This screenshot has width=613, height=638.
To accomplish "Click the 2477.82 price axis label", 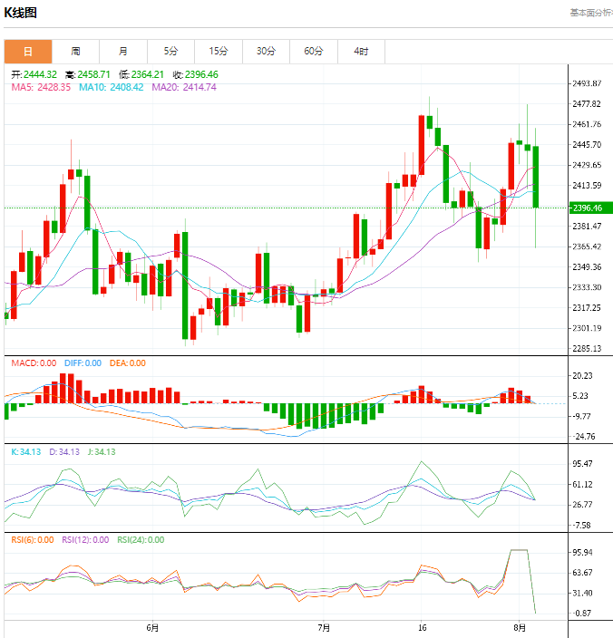I will pos(587,103).
